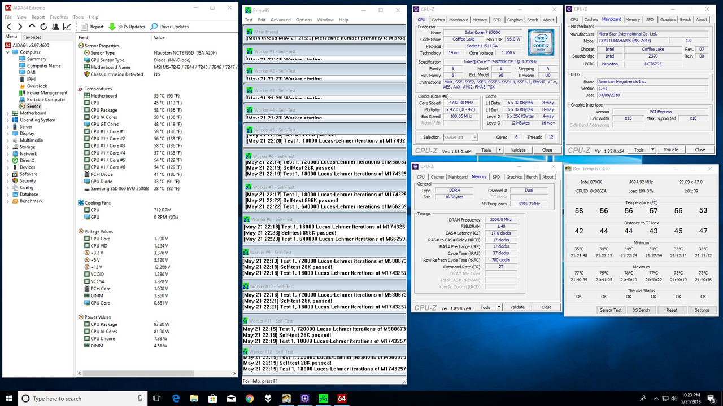Expand the Motherboard node in AIDA64

coord(7,113)
